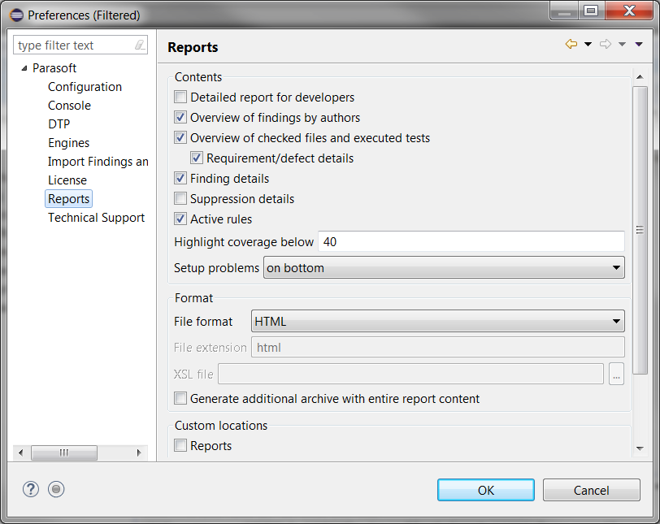Screen dimensions: 660x524
Task: Disable the Finding details checkbox
Action: click(180, 178)
